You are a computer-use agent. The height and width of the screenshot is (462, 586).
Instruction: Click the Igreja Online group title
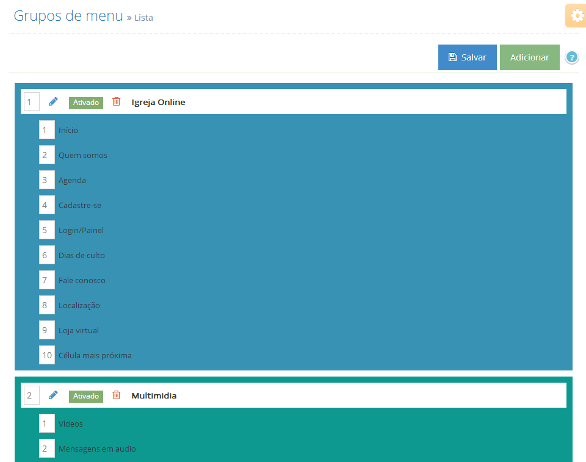coord(158,103)
